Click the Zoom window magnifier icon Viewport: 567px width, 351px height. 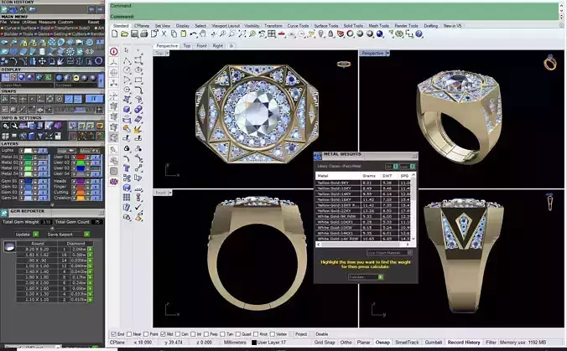tap(232, 34)
